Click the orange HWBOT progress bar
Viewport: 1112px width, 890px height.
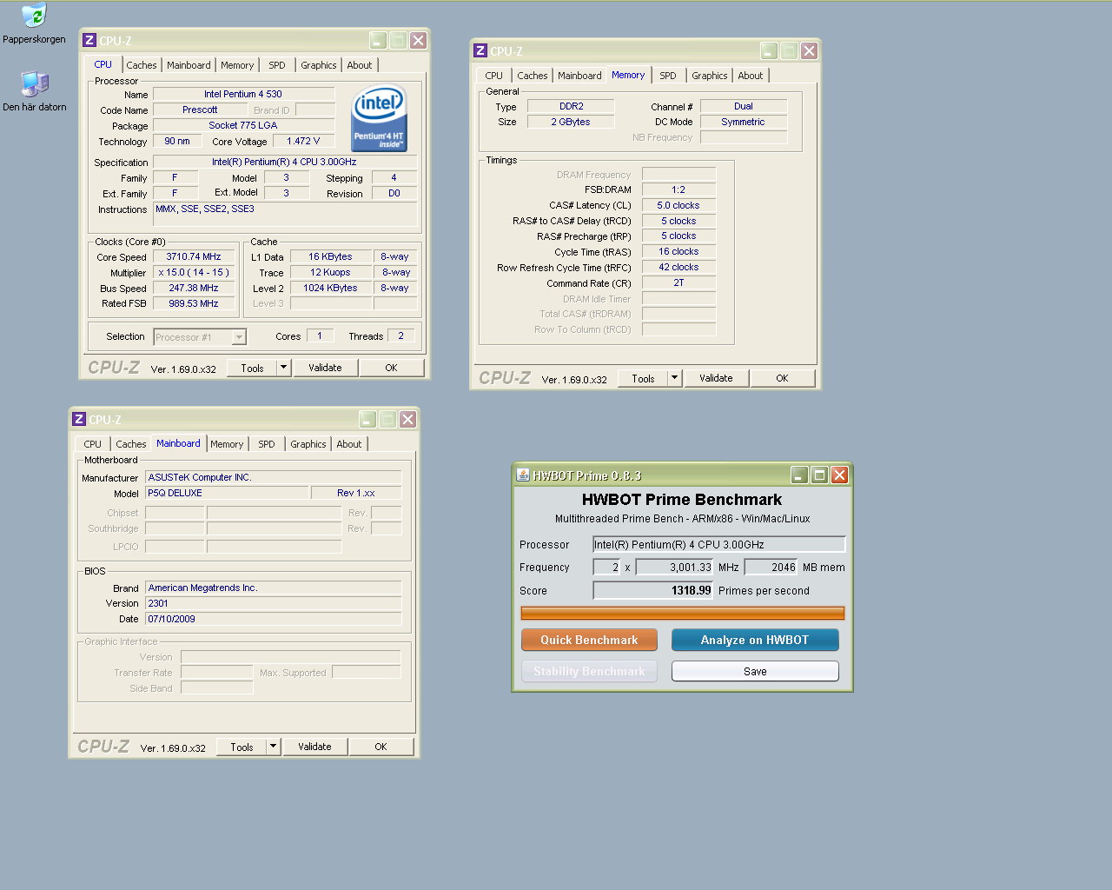click(682, 613)
